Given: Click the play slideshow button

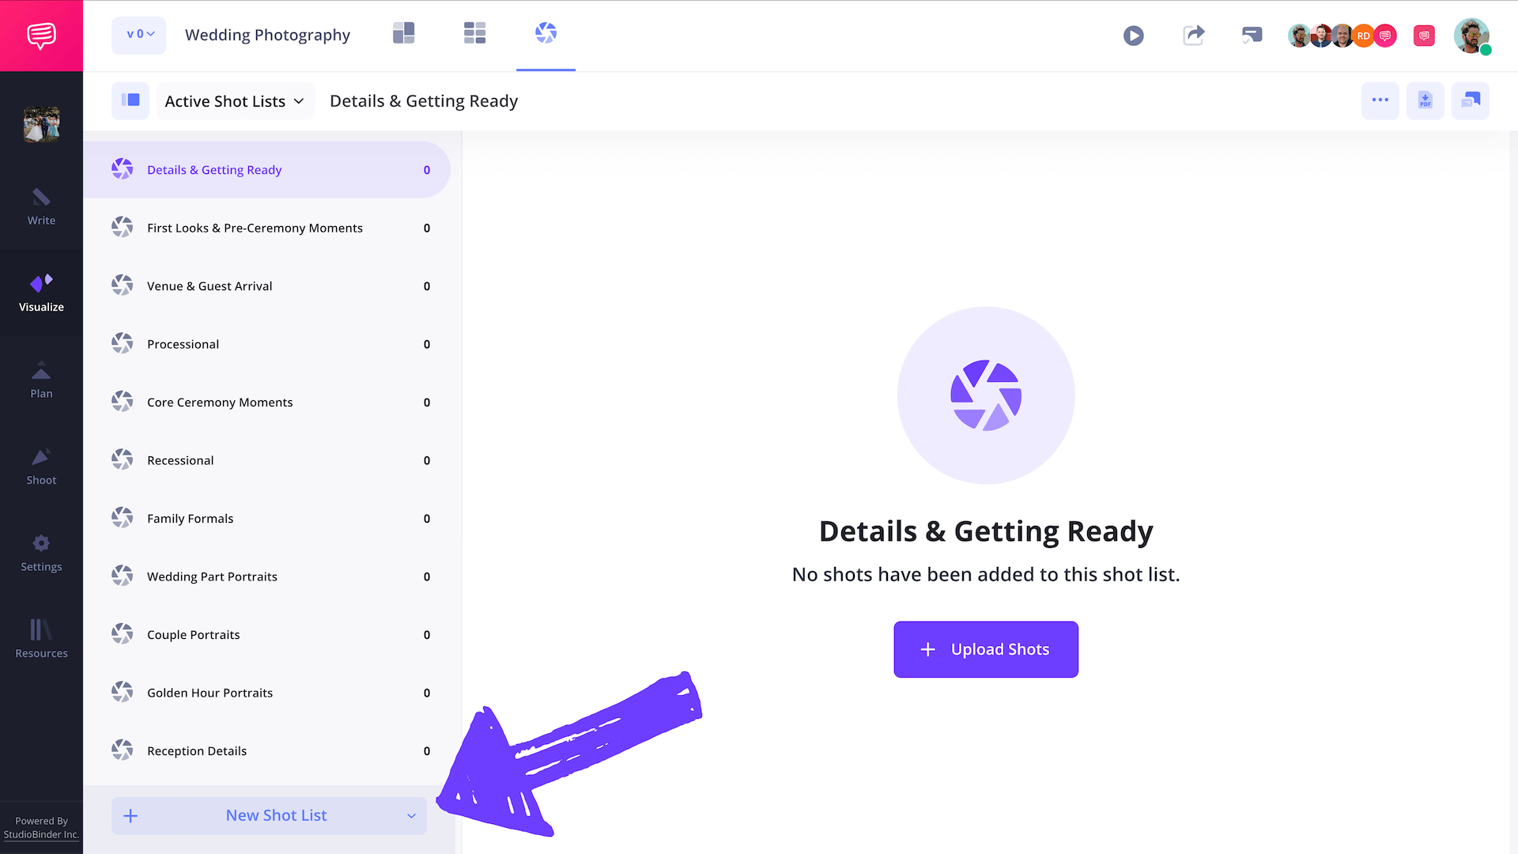Looking at the screenshot, I should (1133, 36).
